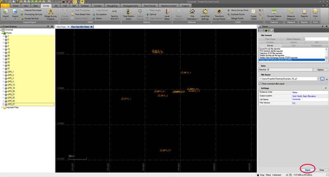Click the save icon in quick access toolbar

[17, 2]
